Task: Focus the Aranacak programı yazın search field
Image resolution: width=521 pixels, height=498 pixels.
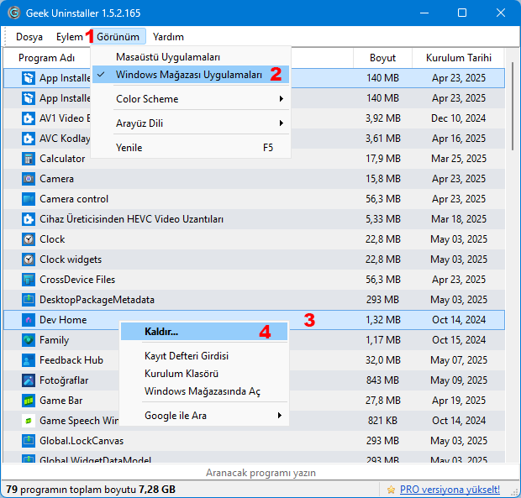Action: (x=260, y=473)
